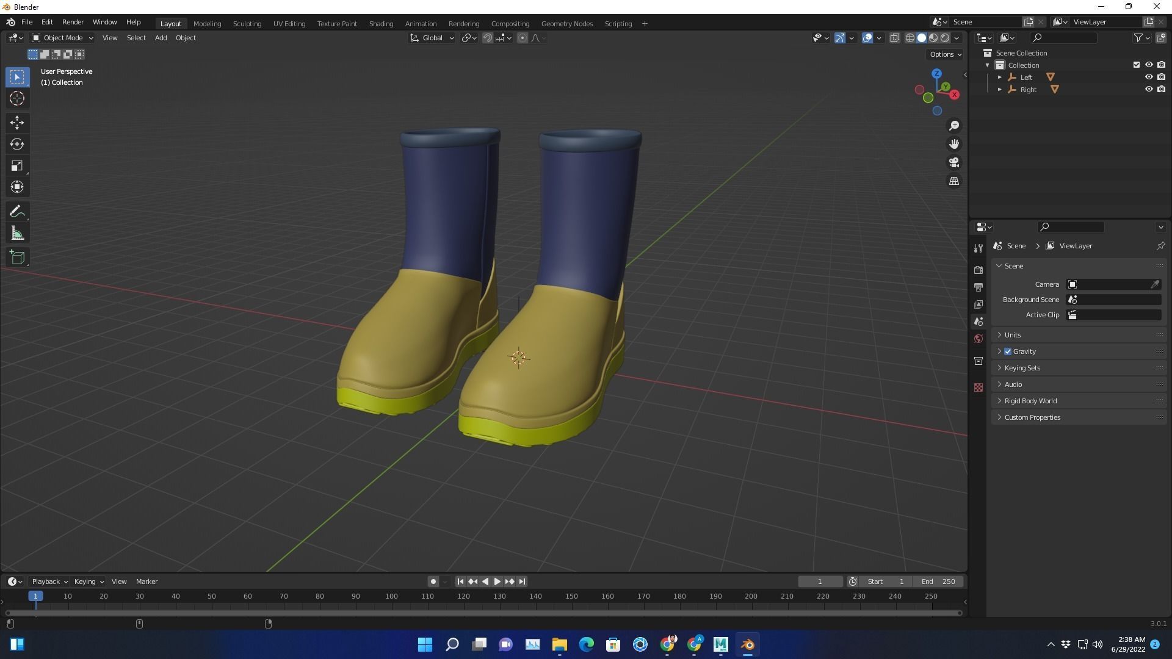The height and width of the screenshot is (659, 1172).
Task: Expand the Right object tree
Action: [1000, 89]
